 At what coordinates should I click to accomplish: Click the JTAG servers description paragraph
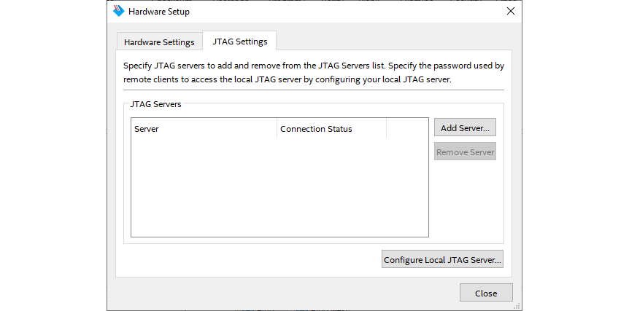pos(314,72)
